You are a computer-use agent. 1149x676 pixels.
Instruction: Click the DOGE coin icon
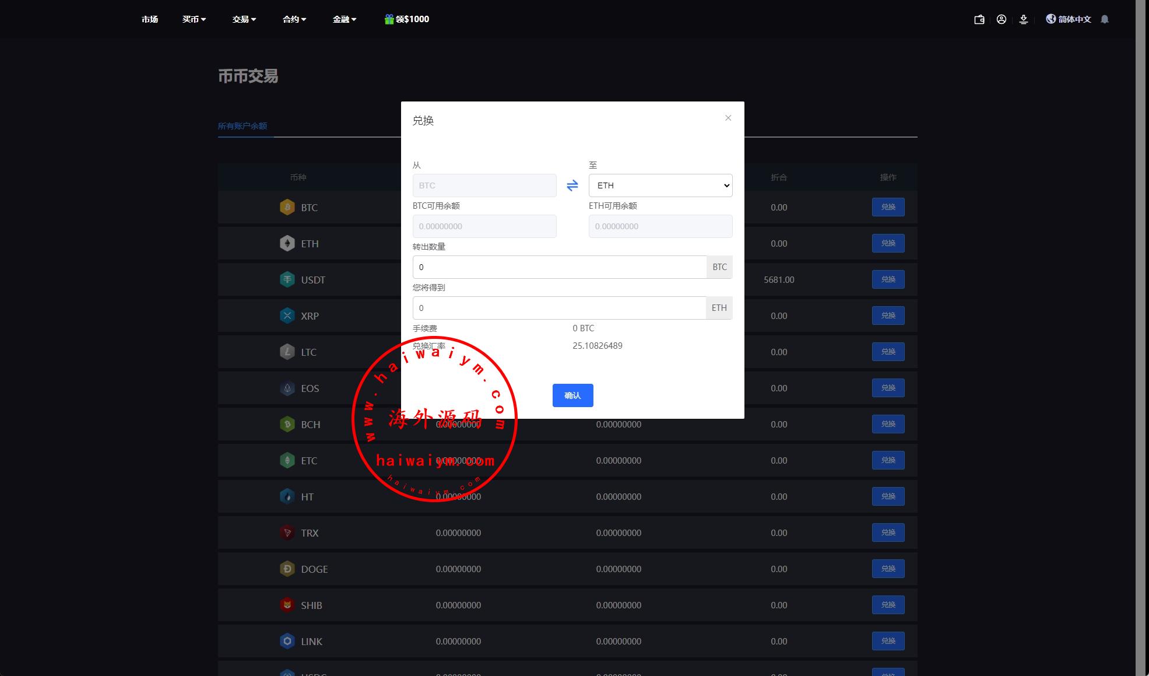287,569
